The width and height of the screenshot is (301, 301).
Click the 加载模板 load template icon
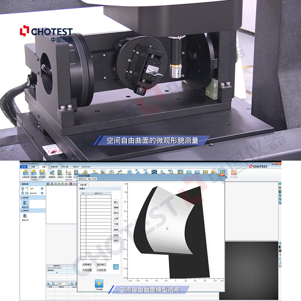[x=34, y=173]
